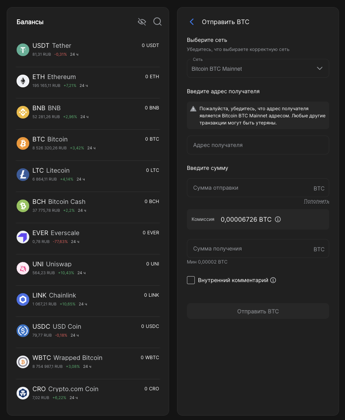Image resolution: width=345 pixels, height=420 pixels.
Task: Go back using the blue arrow
Action: tap(192, 22)
